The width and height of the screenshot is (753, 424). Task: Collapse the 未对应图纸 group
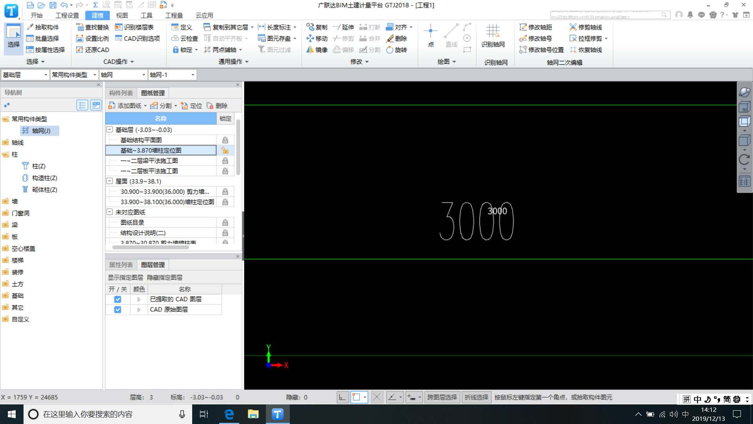110,212
